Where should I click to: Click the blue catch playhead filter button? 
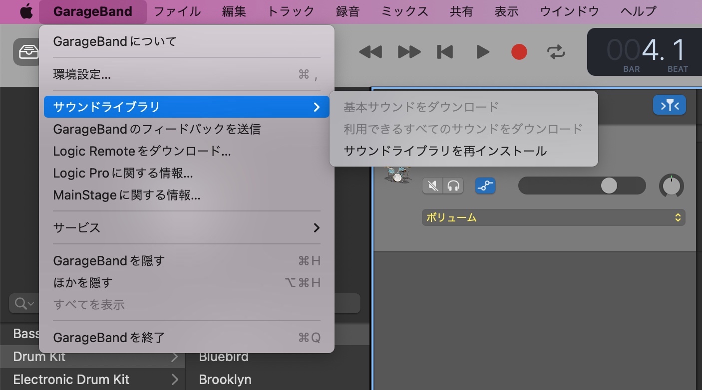(669, 105)
